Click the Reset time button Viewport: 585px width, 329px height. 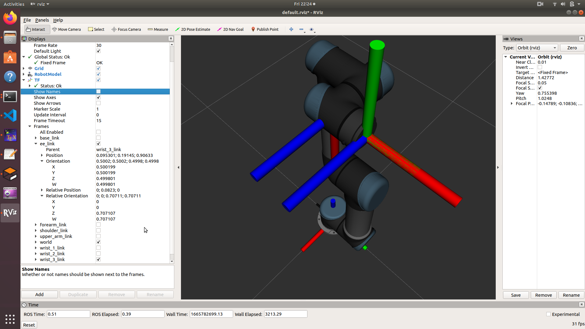coord(29,325)
